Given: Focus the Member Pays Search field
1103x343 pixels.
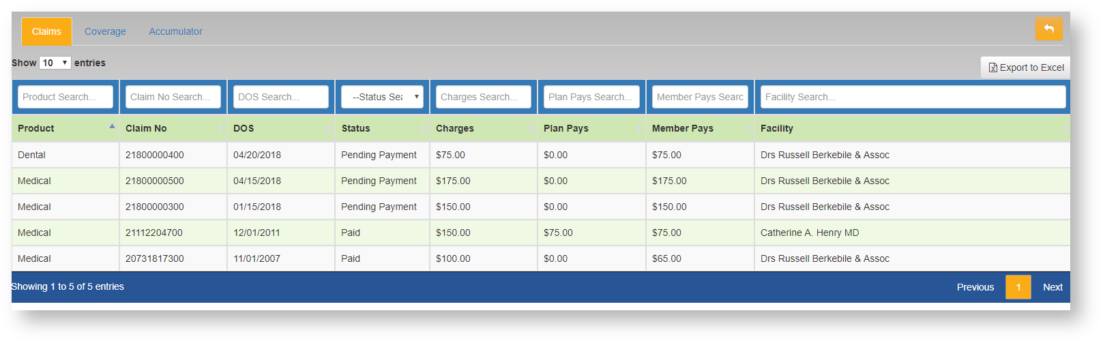Looking at the screenshot, I should pyautogui.click(x=700, y=97).
